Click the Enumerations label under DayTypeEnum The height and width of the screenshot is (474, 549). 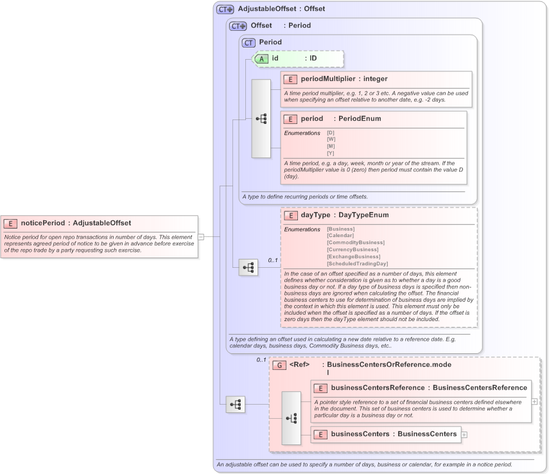[x=302, y=229]
